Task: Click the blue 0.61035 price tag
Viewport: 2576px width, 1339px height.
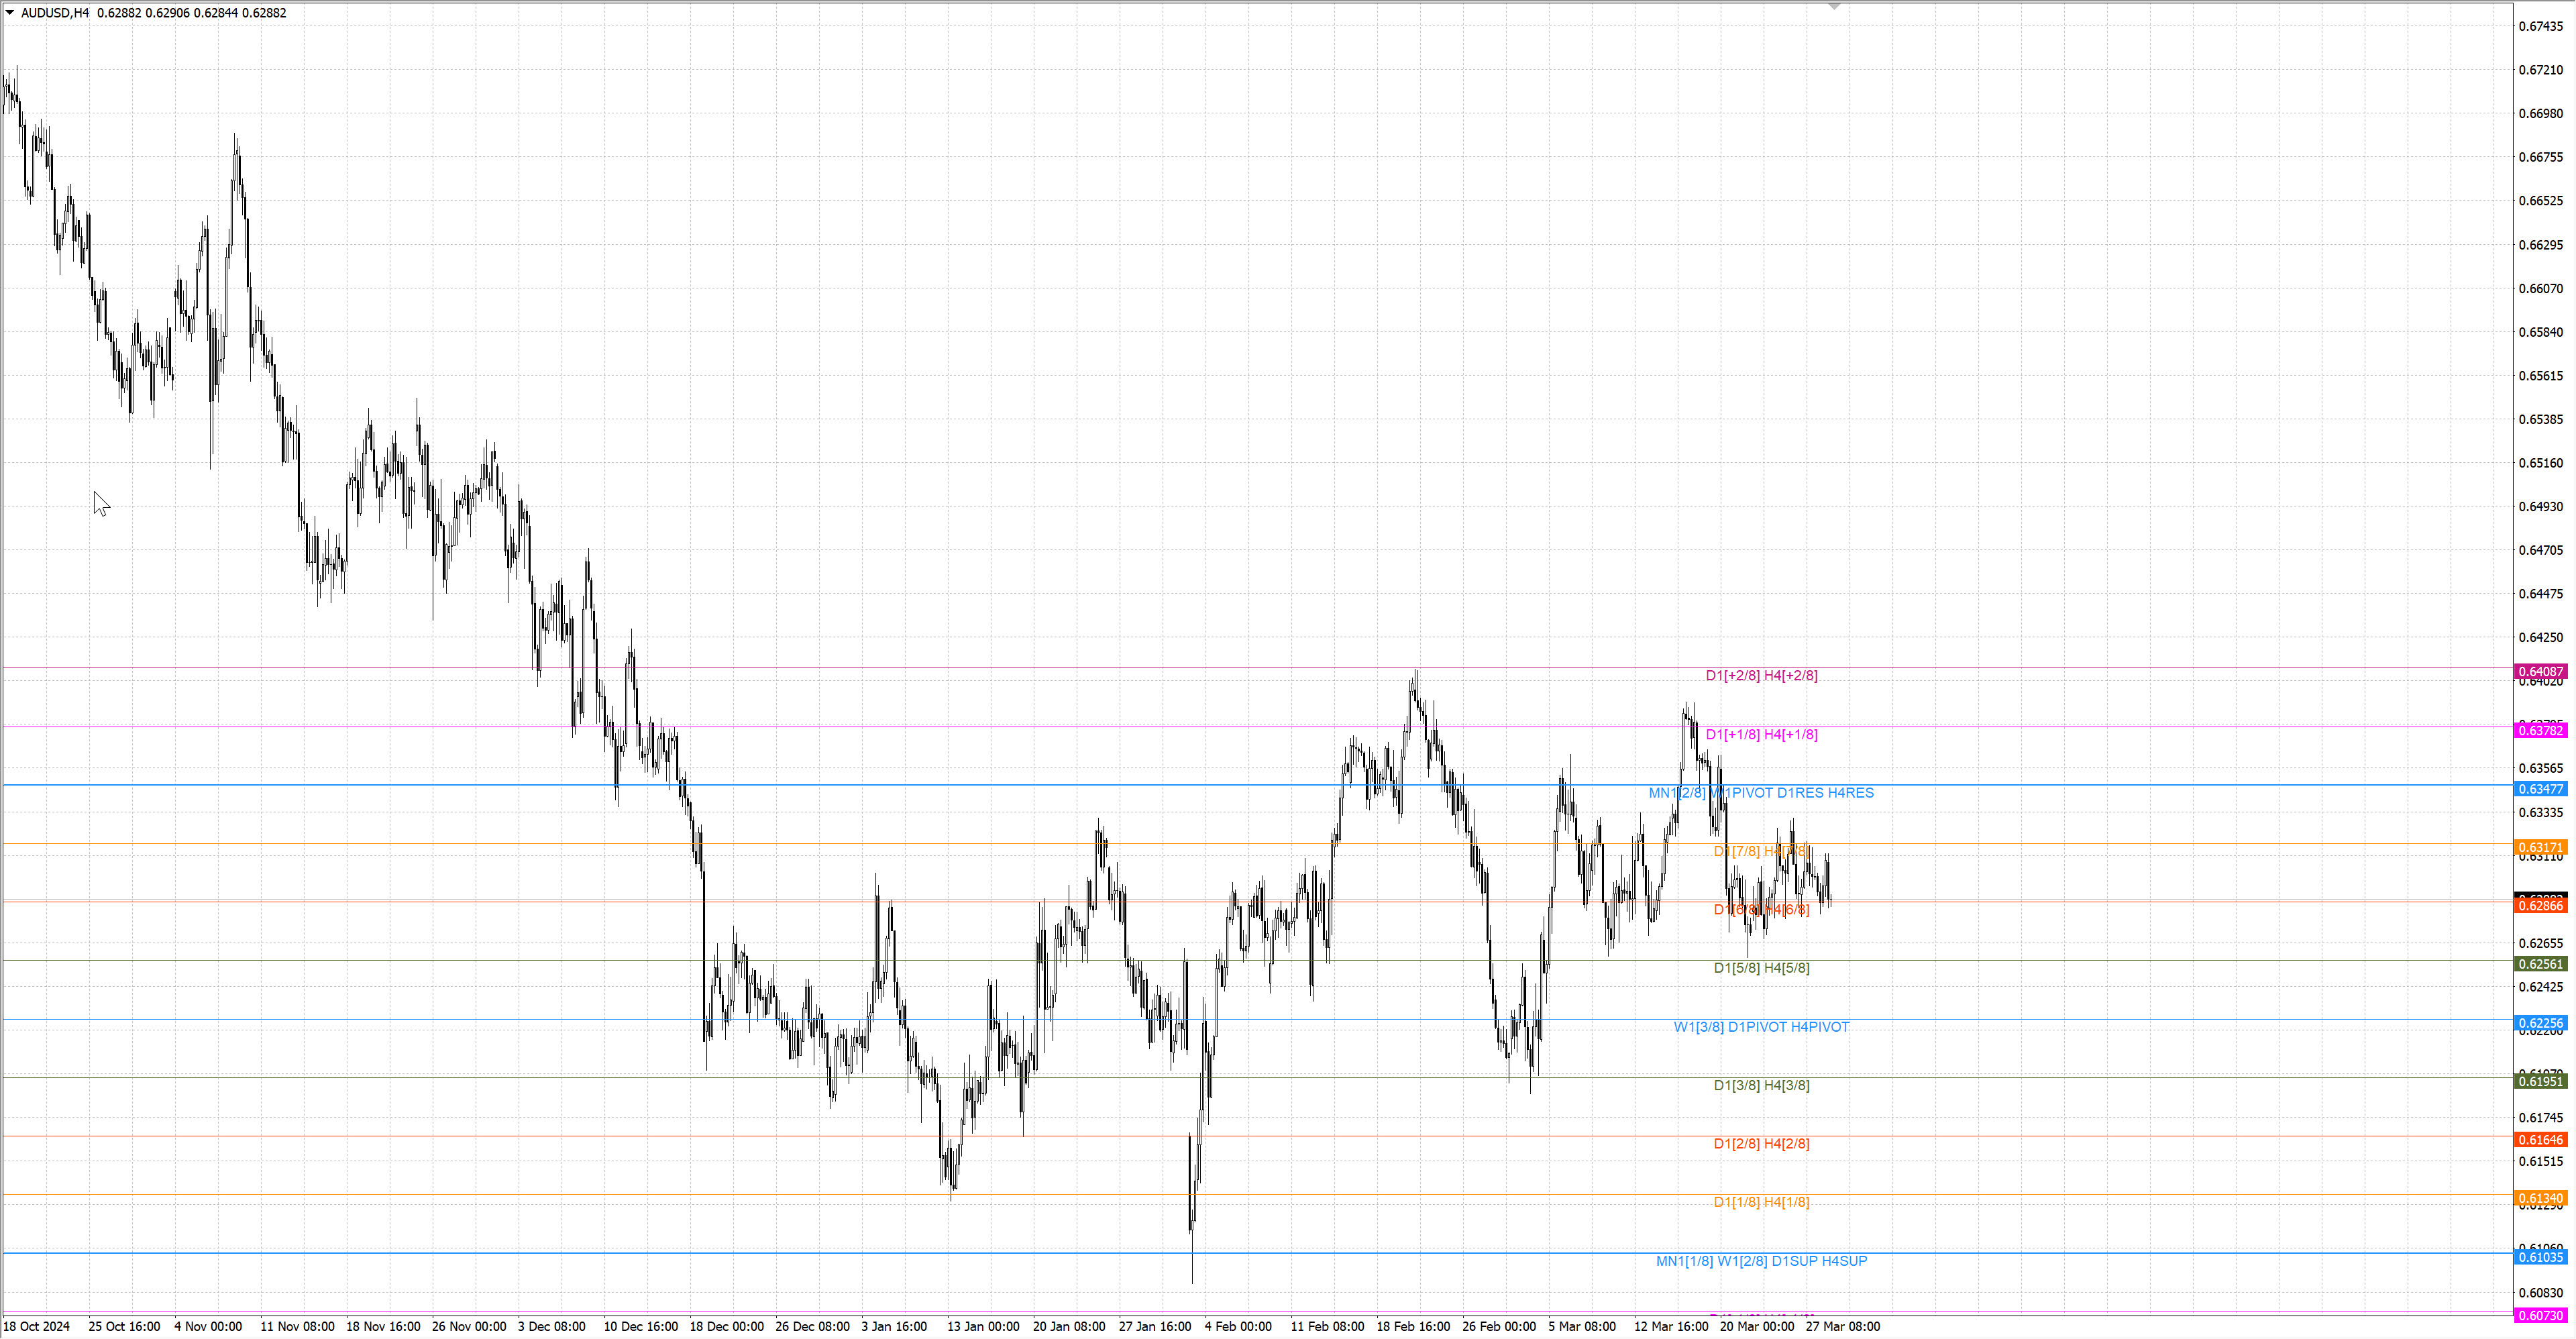Action: [x=2540, y=1257]
